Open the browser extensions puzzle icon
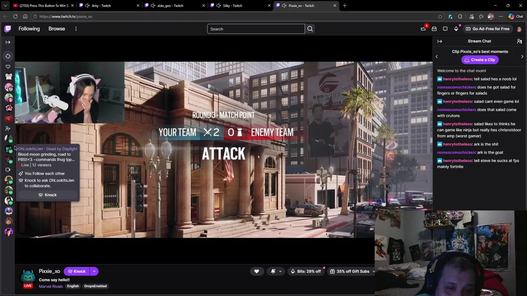 tap(460, 16)
